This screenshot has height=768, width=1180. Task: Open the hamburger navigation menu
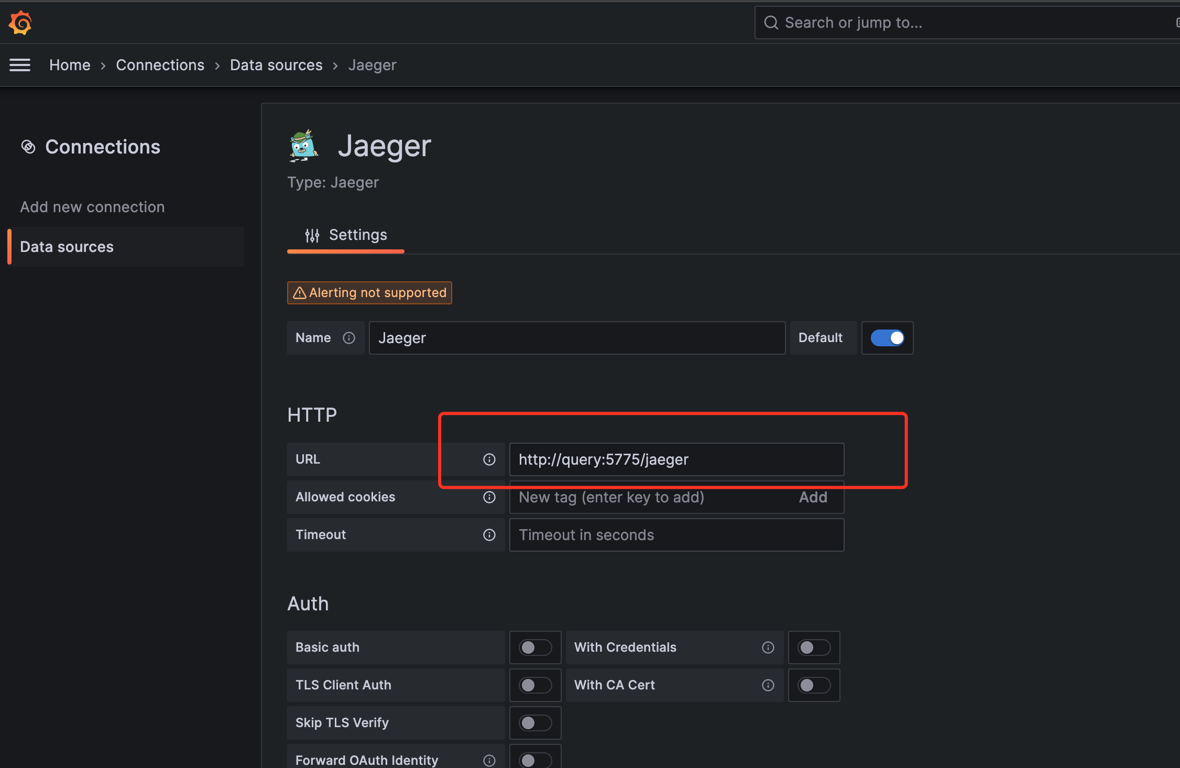pos(20,65)
